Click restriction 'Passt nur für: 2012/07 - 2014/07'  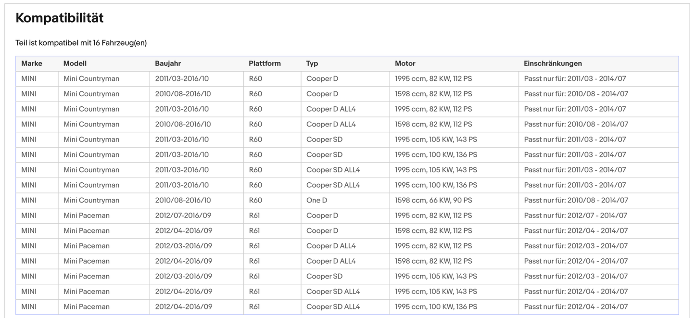[576, 216]
